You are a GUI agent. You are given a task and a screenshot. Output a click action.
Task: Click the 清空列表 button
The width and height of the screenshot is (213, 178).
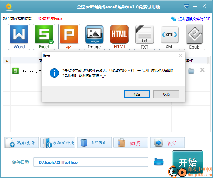coord(94,142)
